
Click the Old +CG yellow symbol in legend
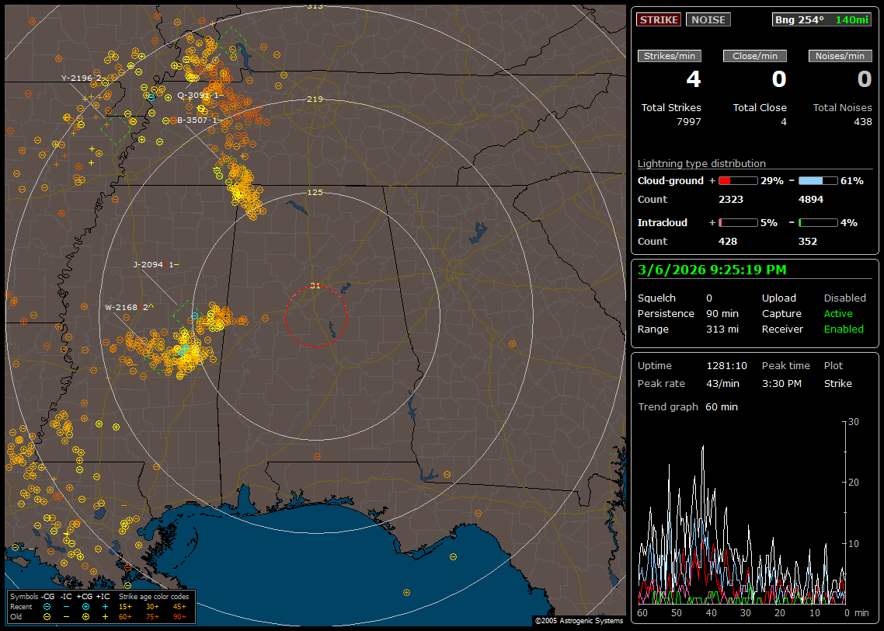[x=85, y=616]
